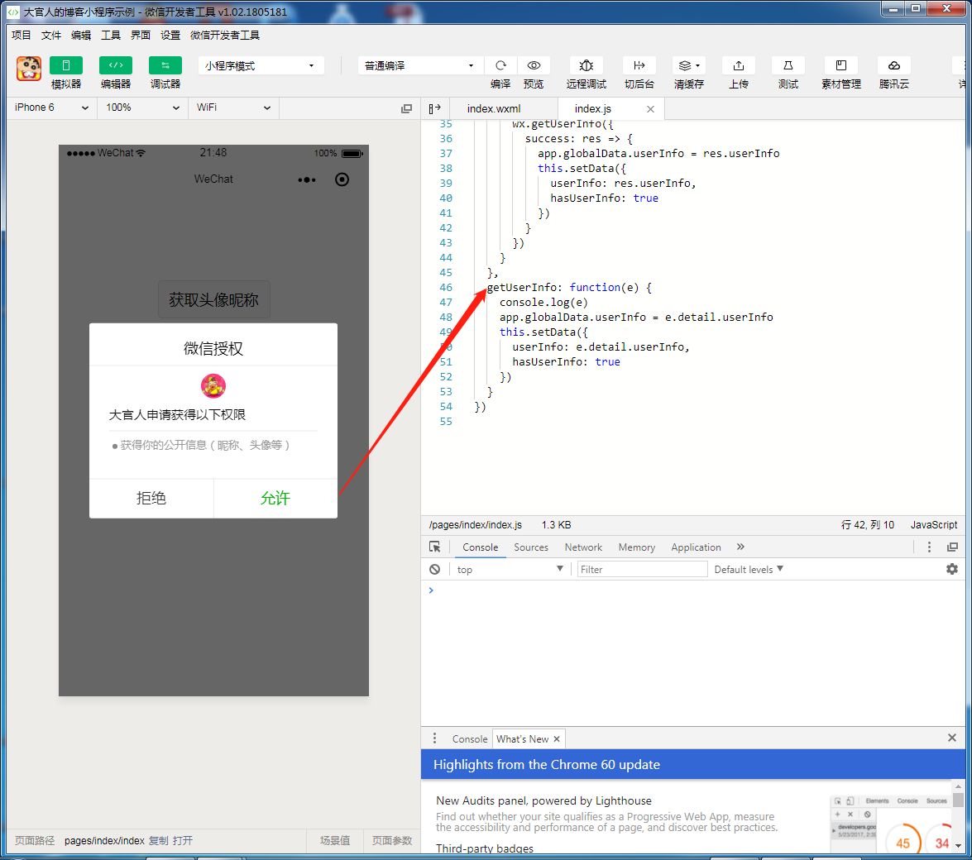972x860 pixels.
Task: Open 素材管理 material management
Action: click(840, 65)
